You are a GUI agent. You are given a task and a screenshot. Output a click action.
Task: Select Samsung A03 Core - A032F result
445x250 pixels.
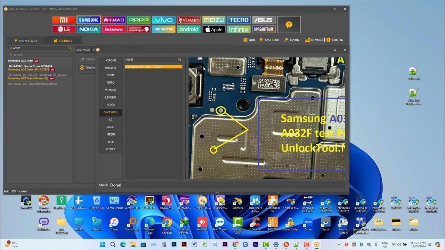(x=153, y=67)
